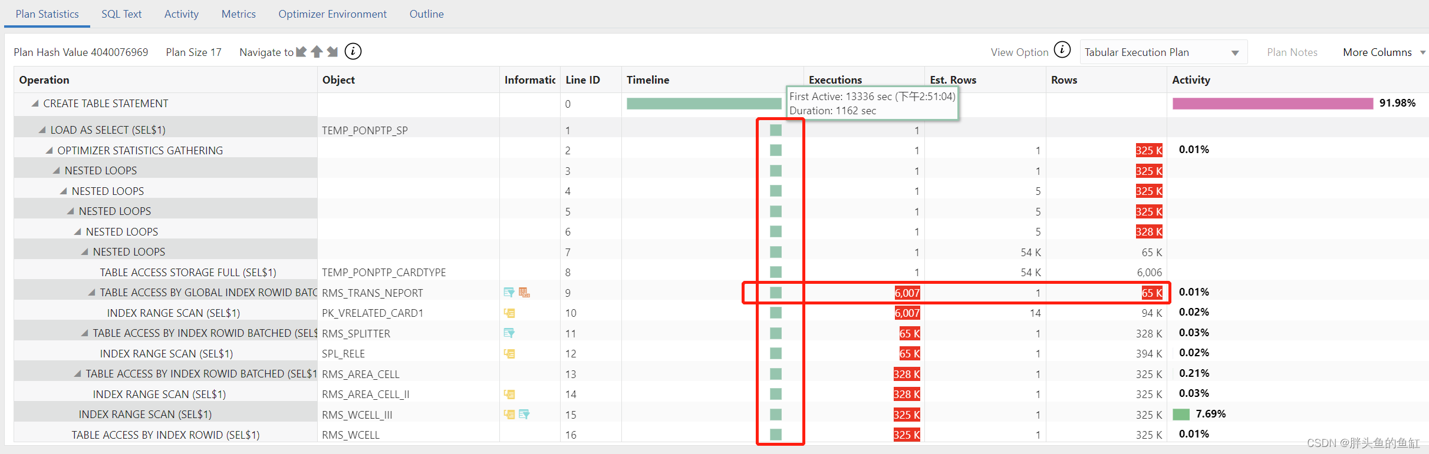Collapse the RMS_AREA_CELL table access node
Screen dimensions: 1429x454
78,374
